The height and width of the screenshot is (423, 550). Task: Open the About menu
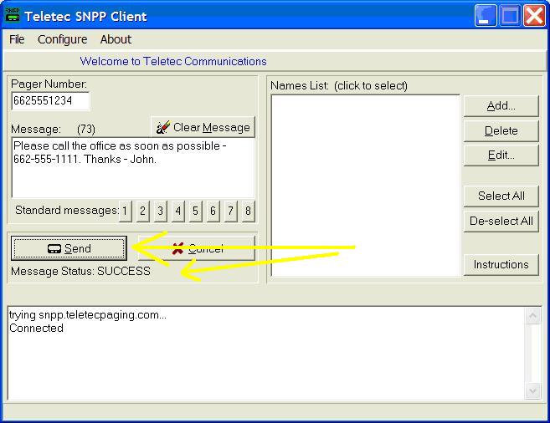coord(116,39)
